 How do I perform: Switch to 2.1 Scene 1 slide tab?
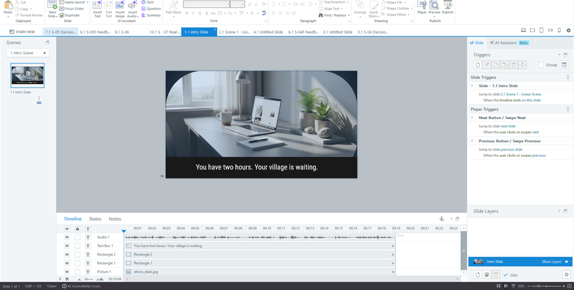234,32
